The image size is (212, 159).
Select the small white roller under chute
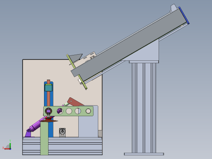coord(80,82)
